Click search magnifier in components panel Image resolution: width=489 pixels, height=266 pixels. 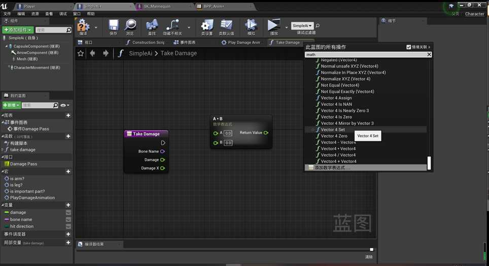click(69, 30)
